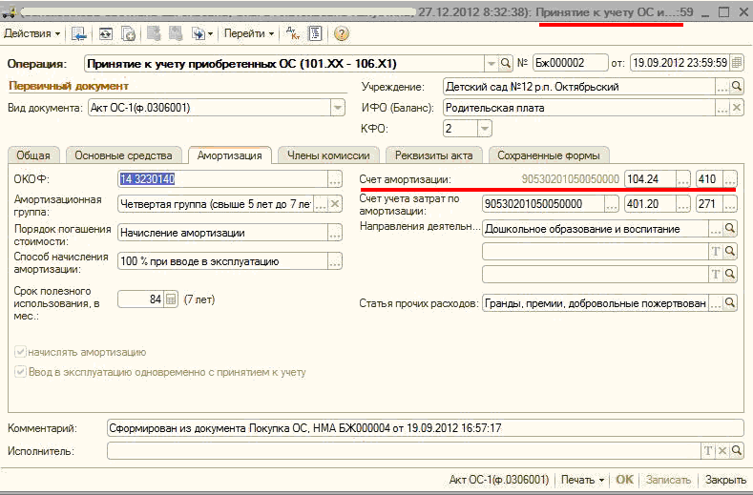Viewport: 753px width, 495px height.
Task: Click magnifier next to Статья прочих расходов
Action: tap(730, 304)
